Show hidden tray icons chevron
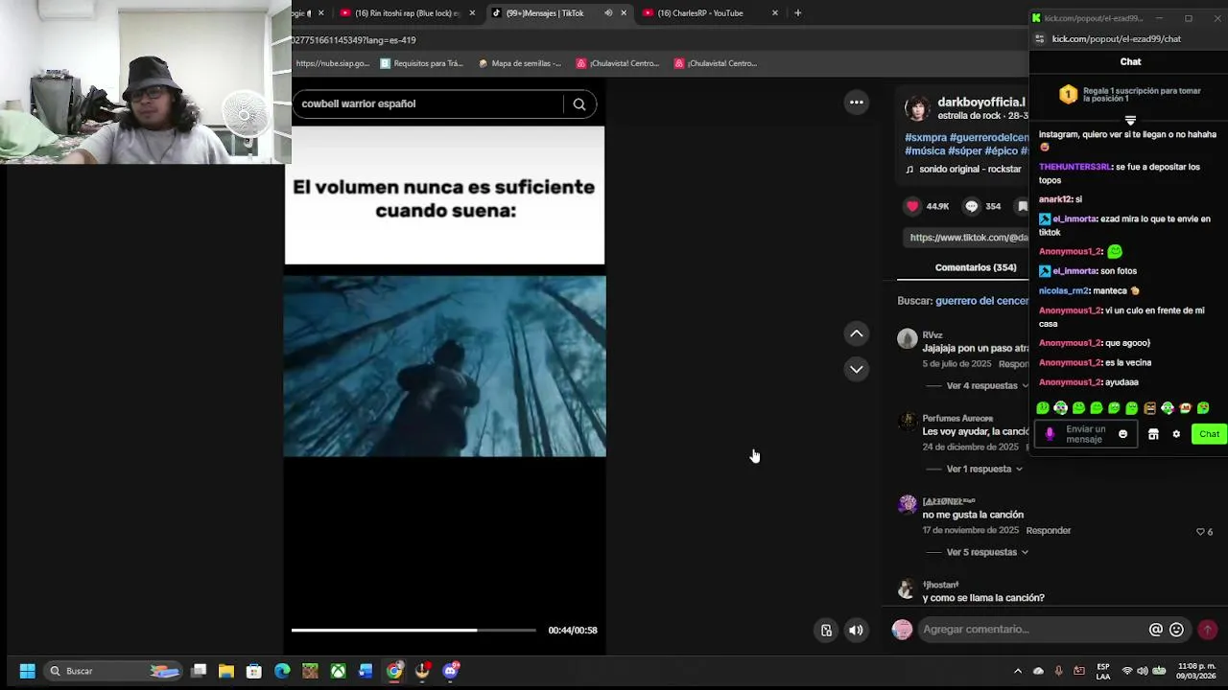 click(x=1018, y=671)
